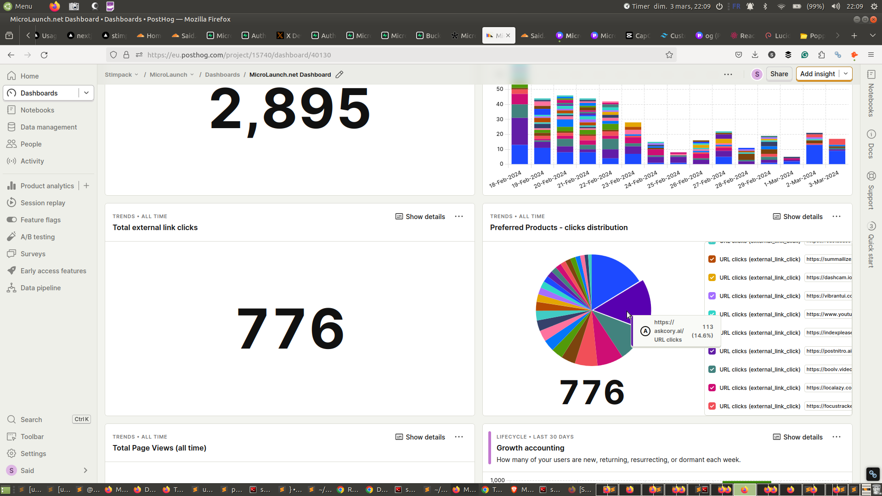Open the Support side panel

coord(871,190)
